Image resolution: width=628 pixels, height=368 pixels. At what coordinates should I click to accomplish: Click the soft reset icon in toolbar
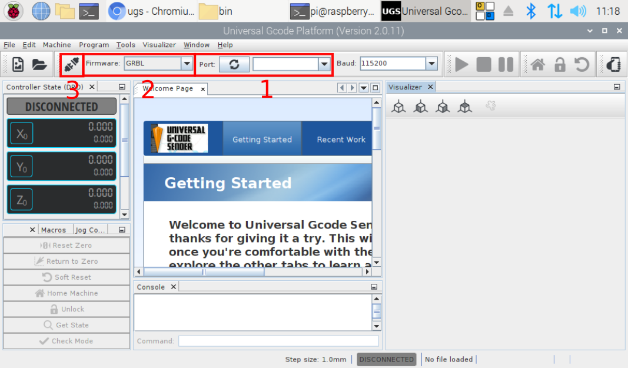coord(582,65)
